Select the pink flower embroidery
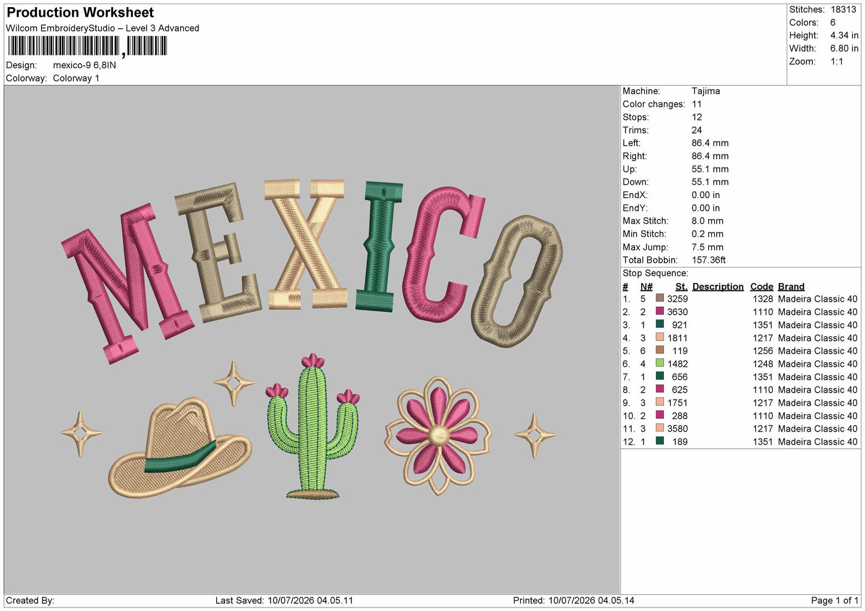865x611 pixels. pos(438,435)
